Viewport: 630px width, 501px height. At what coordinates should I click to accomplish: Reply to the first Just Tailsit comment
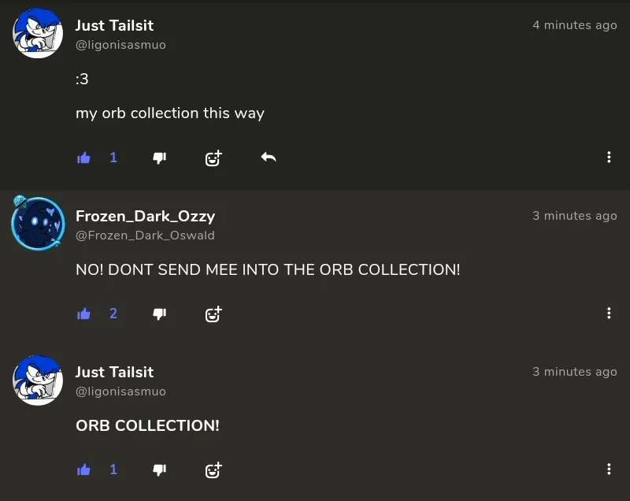pos(269,158)
